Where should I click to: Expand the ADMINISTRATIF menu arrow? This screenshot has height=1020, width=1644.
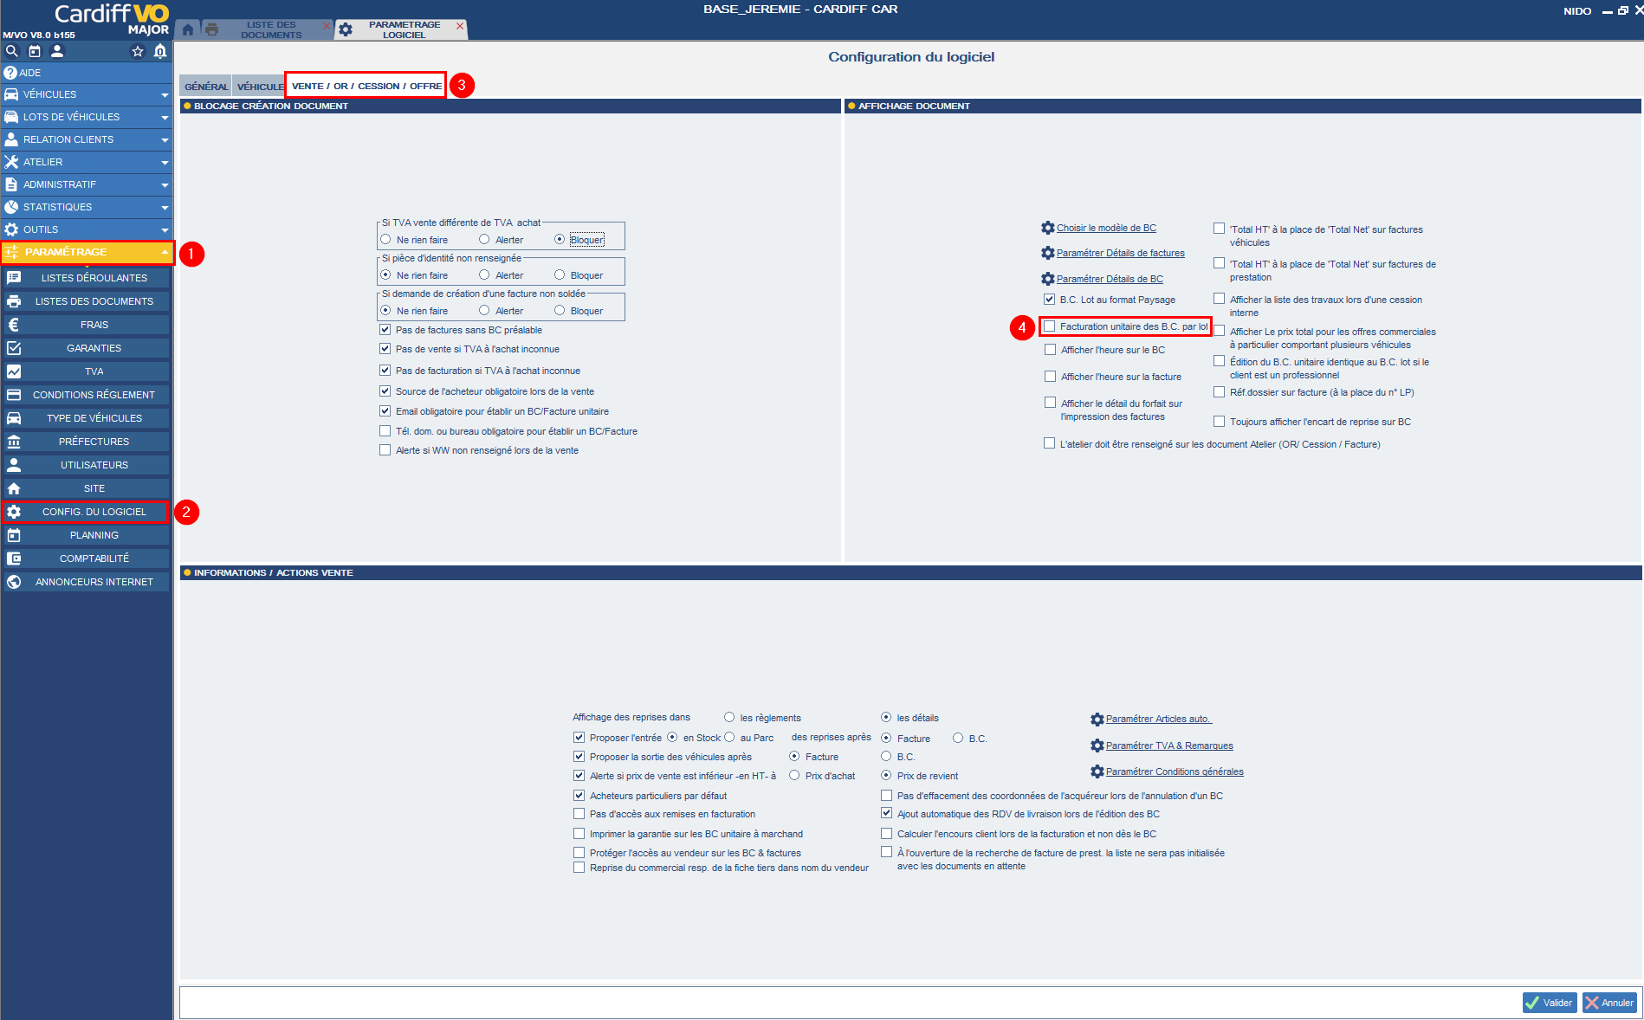165,185
